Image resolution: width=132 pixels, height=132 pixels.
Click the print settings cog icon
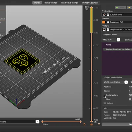pos(104,15)
